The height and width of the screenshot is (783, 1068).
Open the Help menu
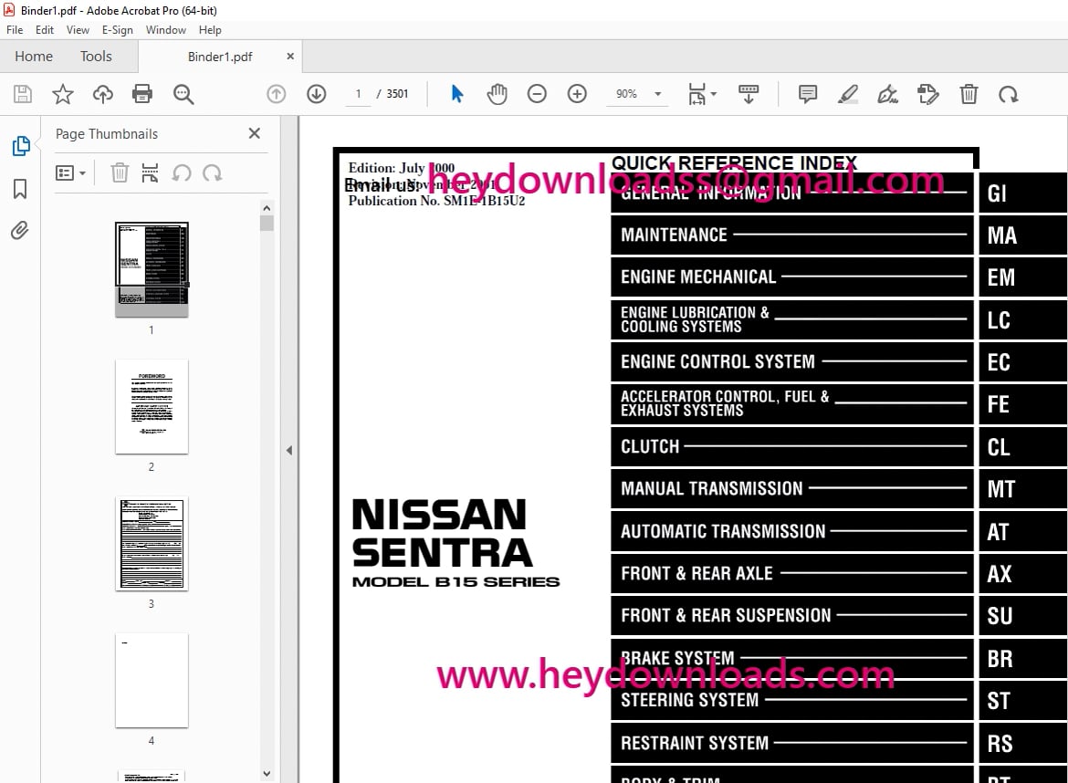pyautogui.click(x=210, y=30)
